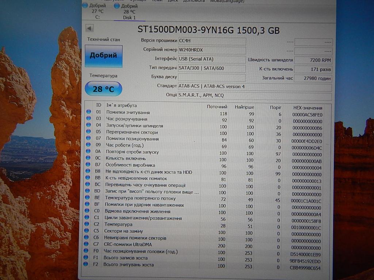
Task: Click hex value 00100000001C
Action: tap(306, 227)
